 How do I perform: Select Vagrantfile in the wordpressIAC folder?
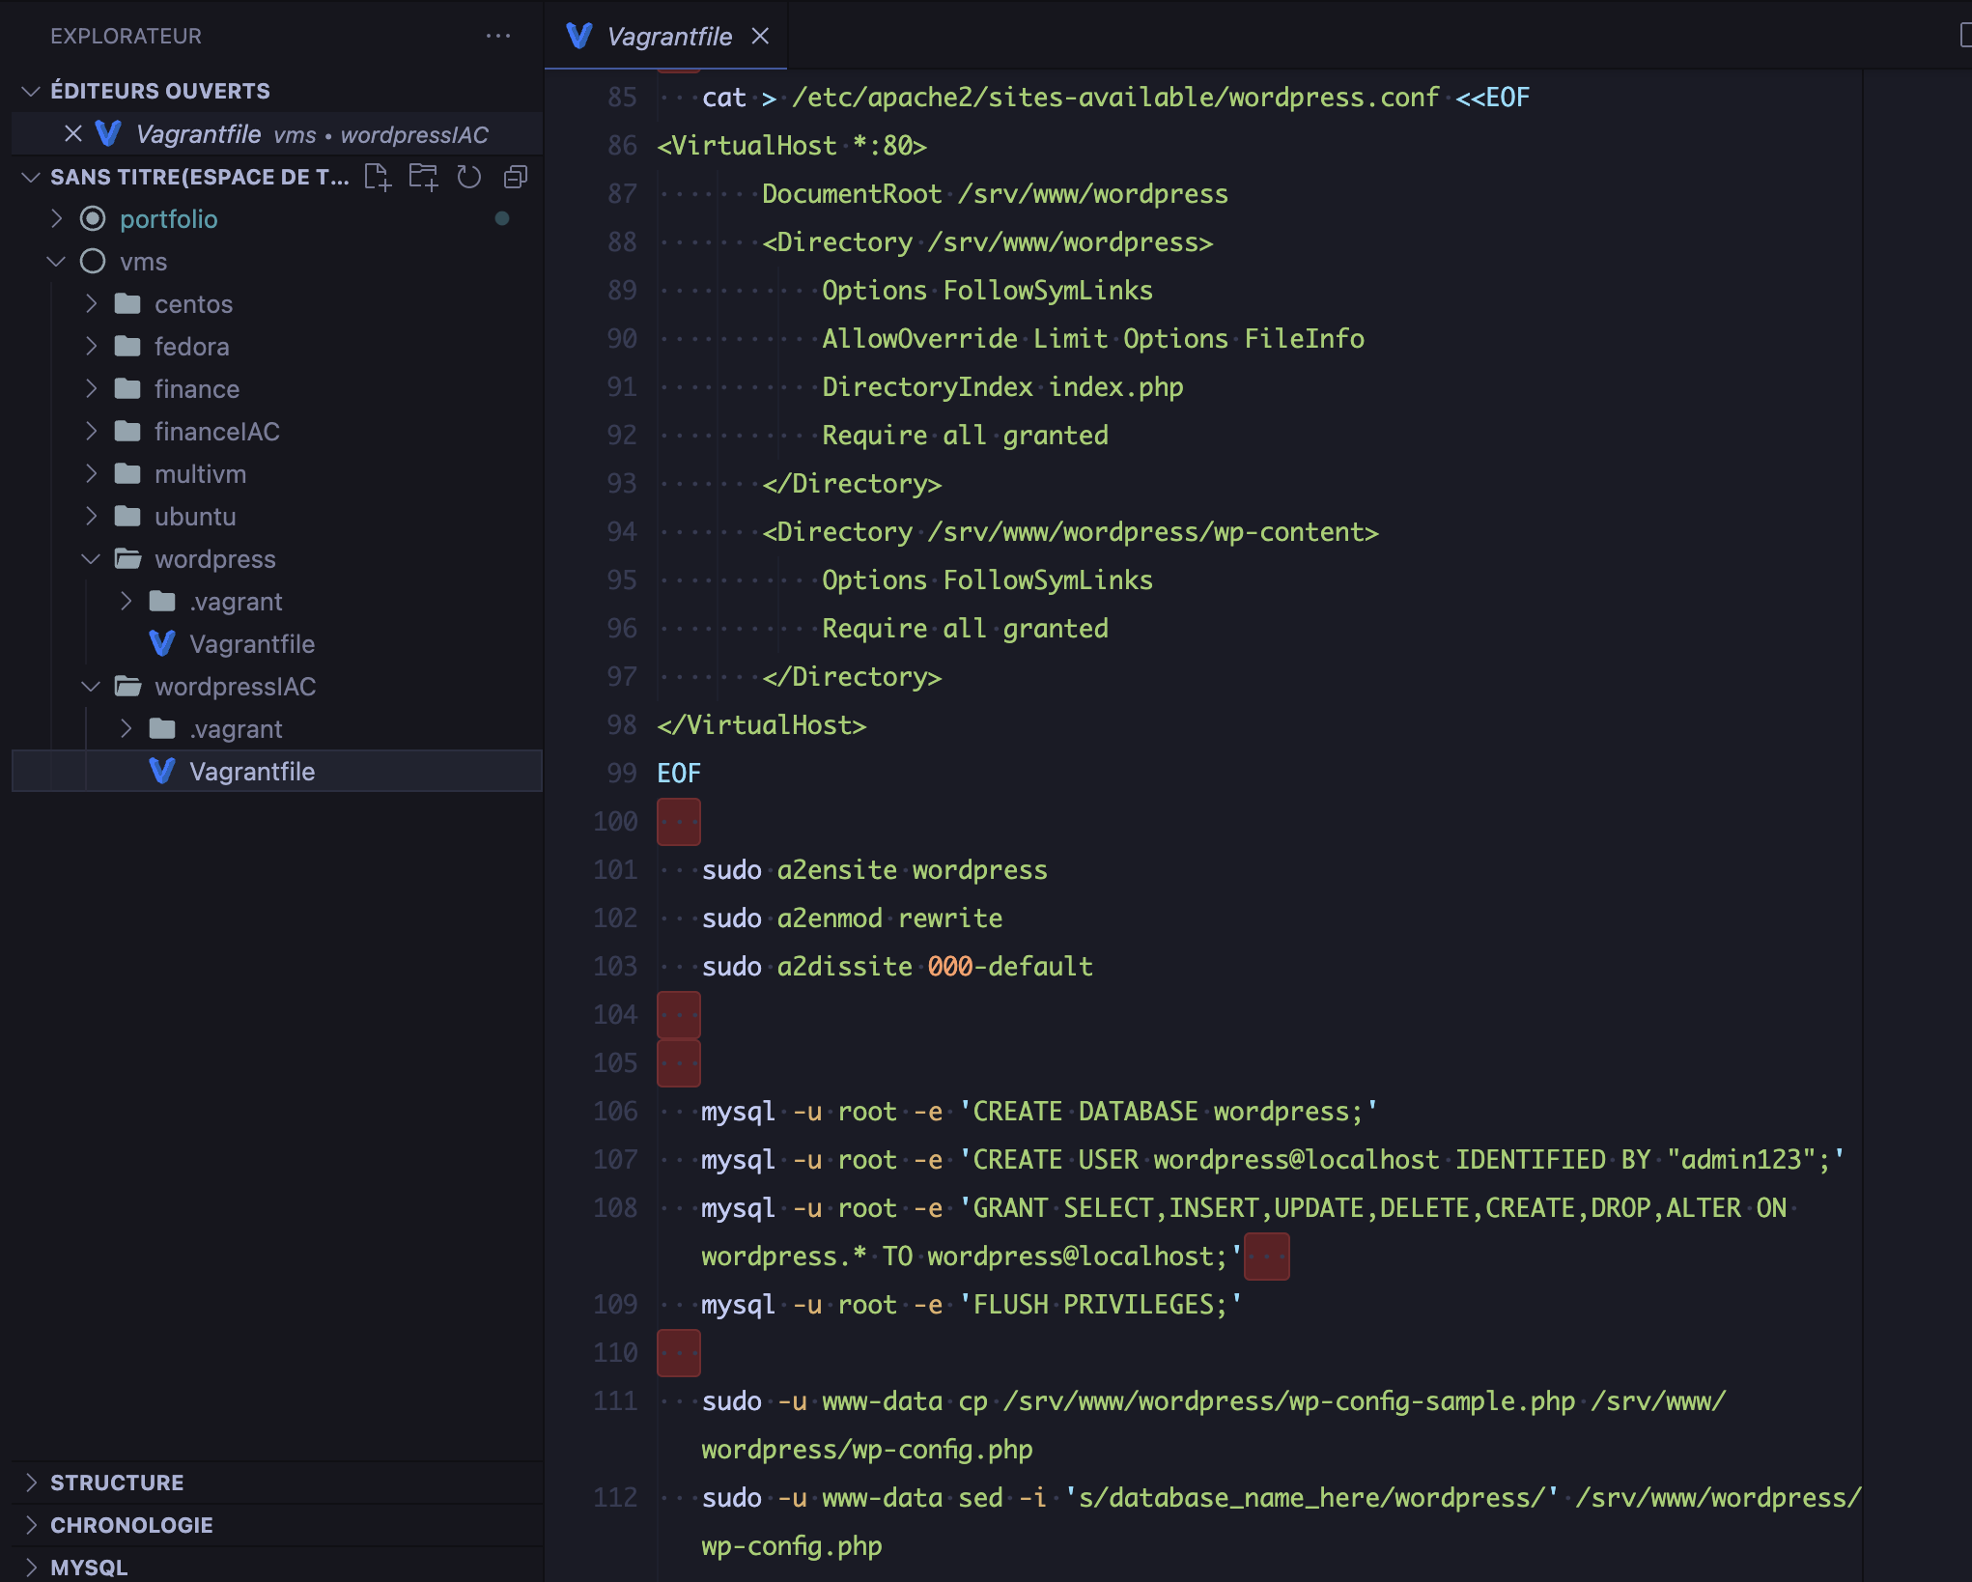(x=277, y=772)
